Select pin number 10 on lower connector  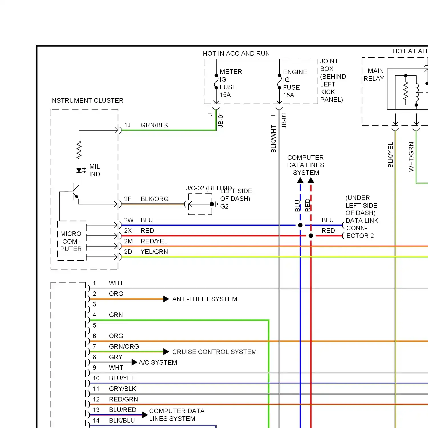point(96,378)
